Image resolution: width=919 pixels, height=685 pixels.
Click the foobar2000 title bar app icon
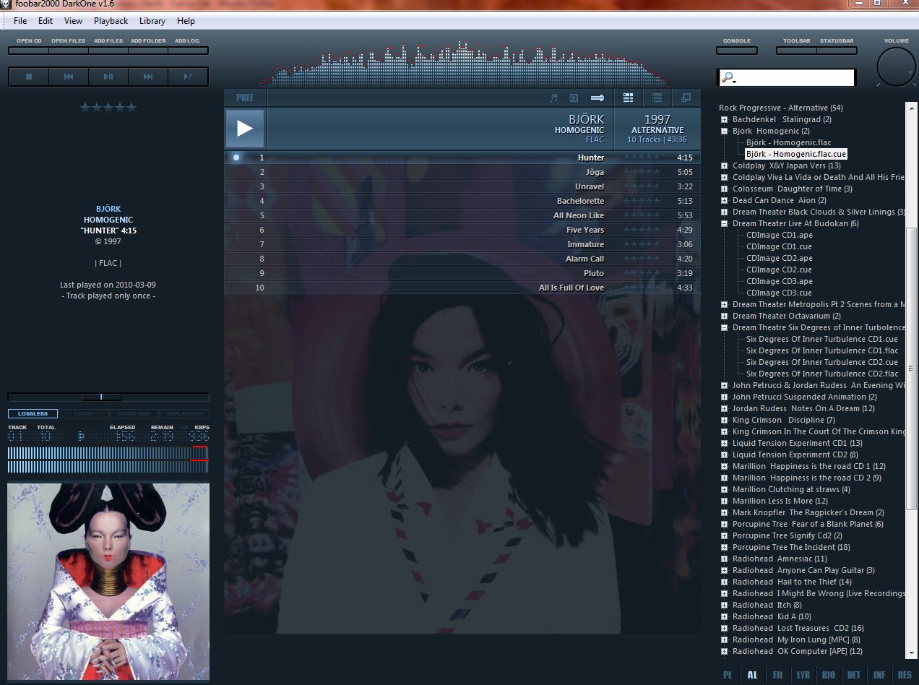[7, 4]
